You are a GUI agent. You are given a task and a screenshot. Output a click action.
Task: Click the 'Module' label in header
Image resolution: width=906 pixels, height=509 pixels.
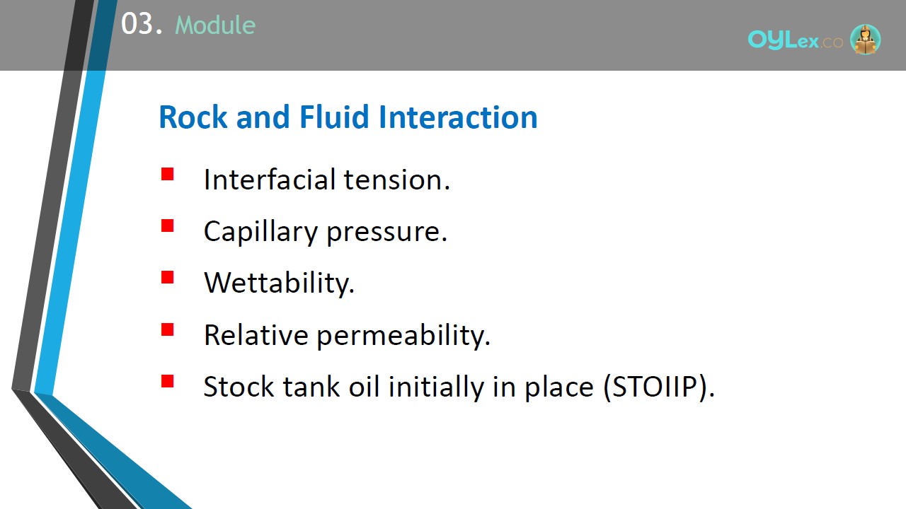click(x=215, y=25)
